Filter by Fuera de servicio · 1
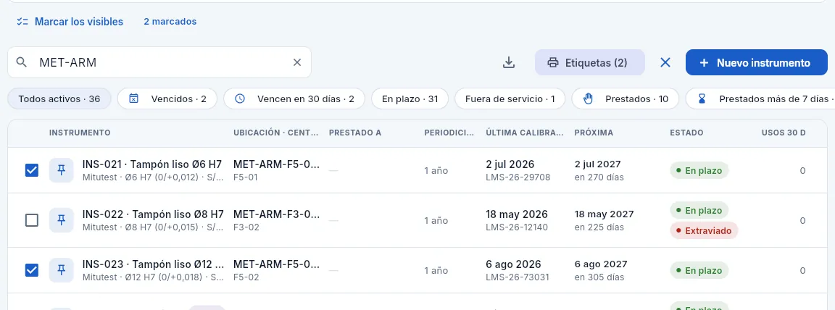 pyautogui.click(x=510, y=99)
